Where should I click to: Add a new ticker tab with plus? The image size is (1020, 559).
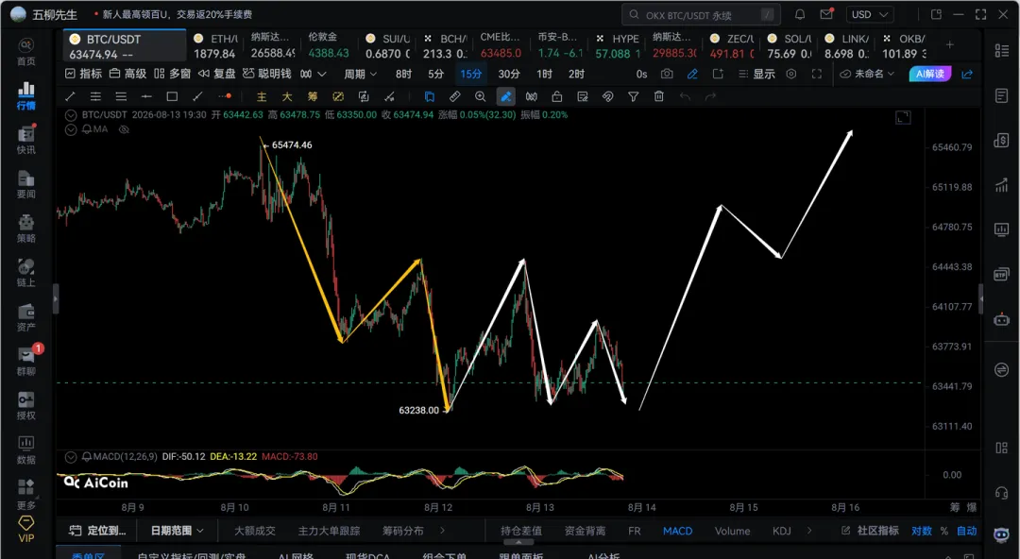coord(950,45)
